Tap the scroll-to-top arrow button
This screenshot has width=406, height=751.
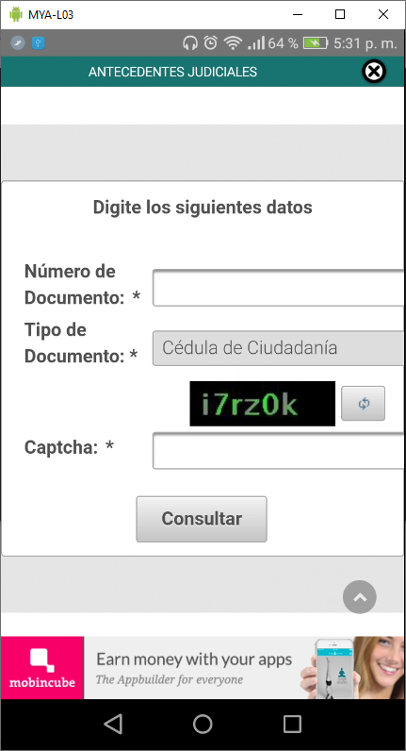tap(360, 597)
